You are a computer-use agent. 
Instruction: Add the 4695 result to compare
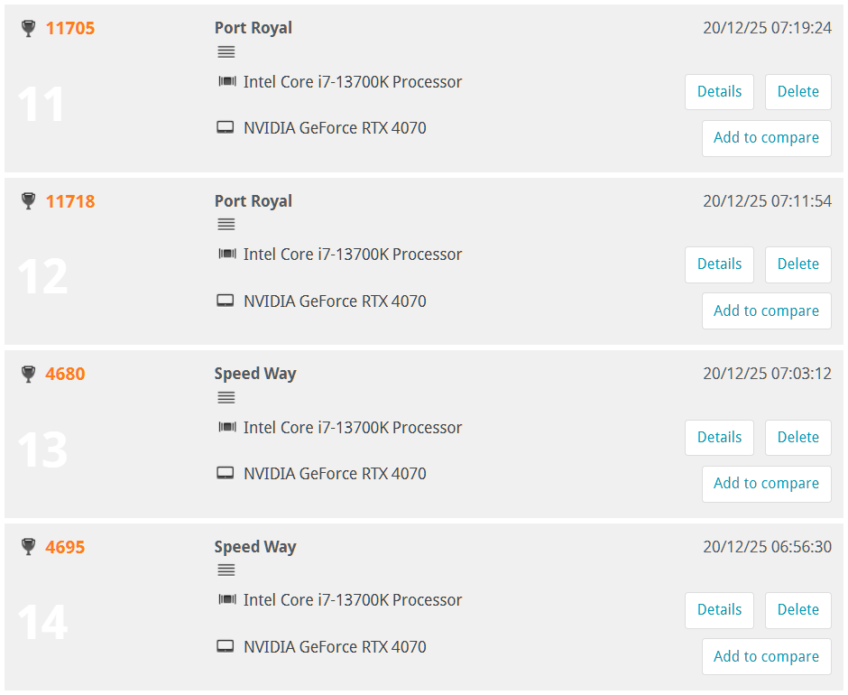coord(766,657)
